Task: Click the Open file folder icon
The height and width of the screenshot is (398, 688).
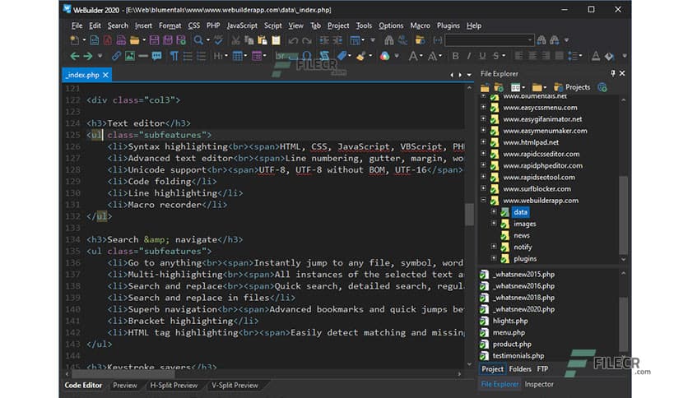Action: (134, 40)
